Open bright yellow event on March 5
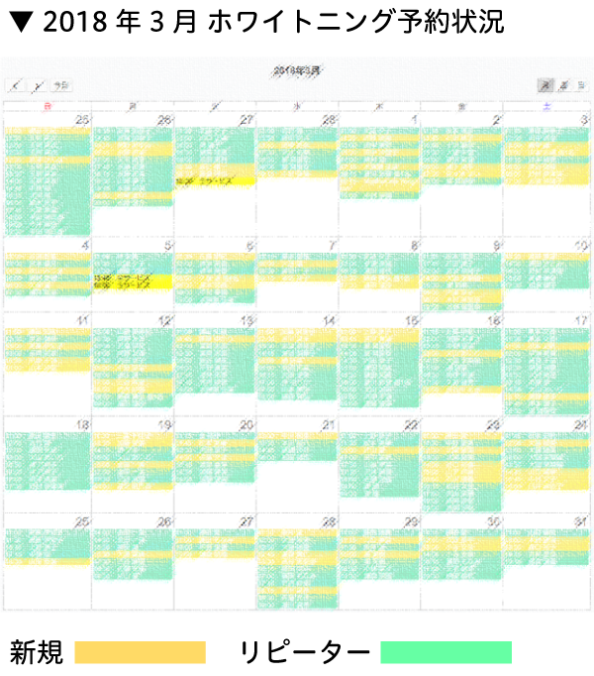The height and width of the screenshot is (676, 594). click(x=132, y=281)
